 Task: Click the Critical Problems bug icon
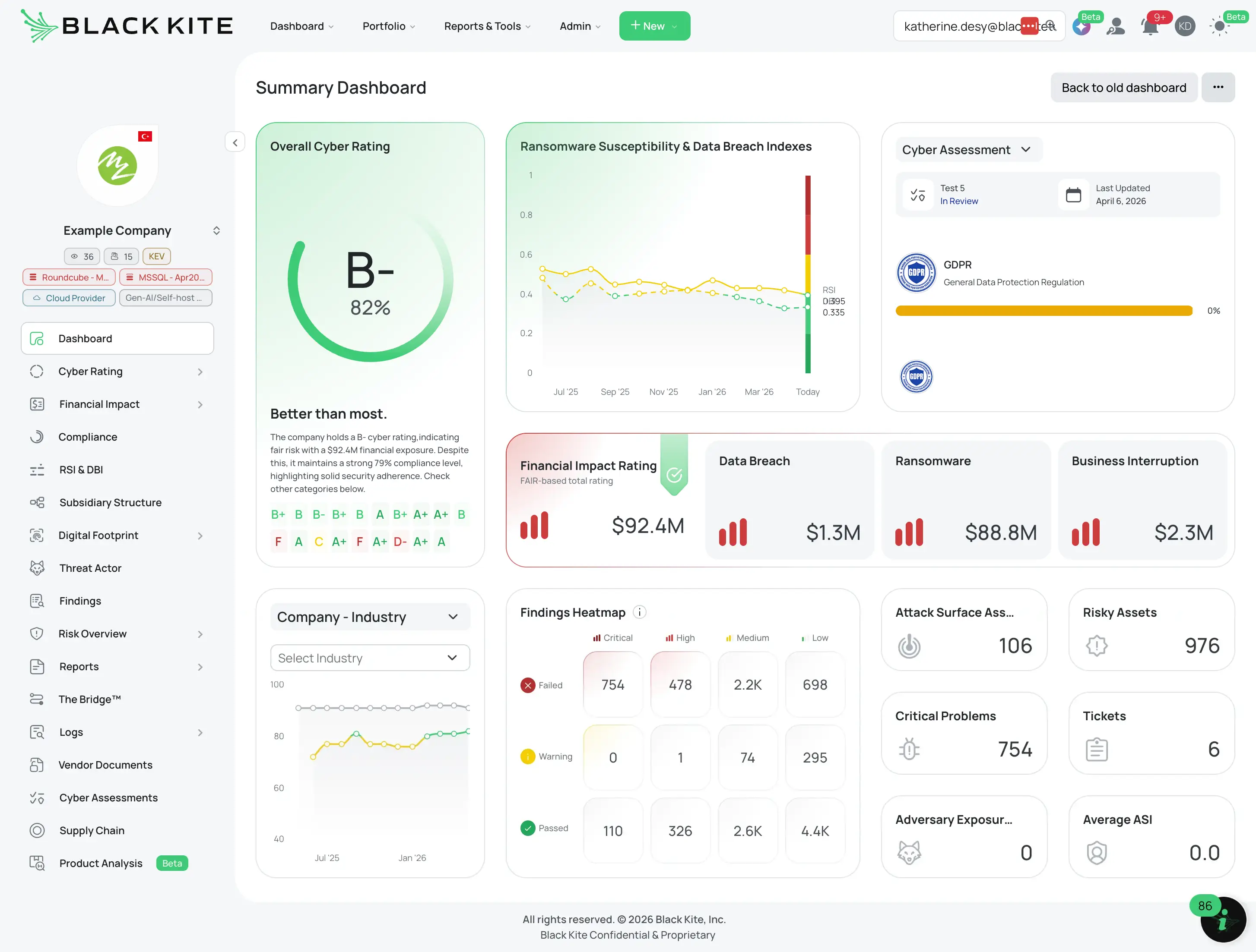pos(909,749)
